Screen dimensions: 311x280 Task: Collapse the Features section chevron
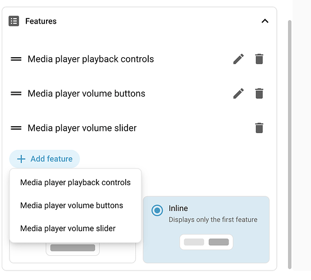[265, 21]
